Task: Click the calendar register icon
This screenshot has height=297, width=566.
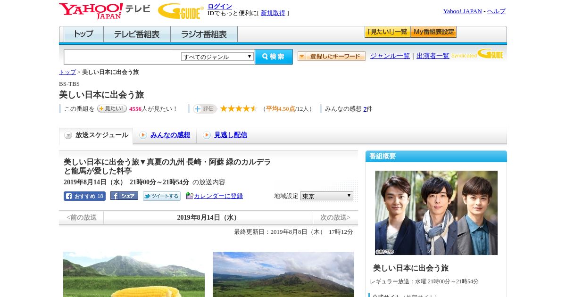Action: 190,196
